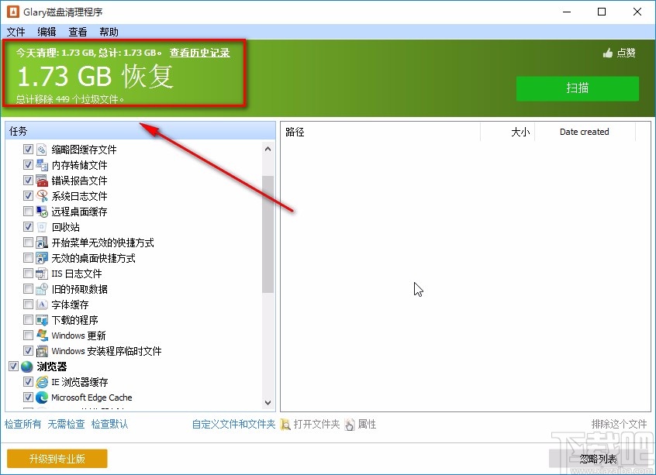The height and width of the screenshot is (475, 656).
Task: Tick the 字体缓存 checkbox
Action: point(28,304)
